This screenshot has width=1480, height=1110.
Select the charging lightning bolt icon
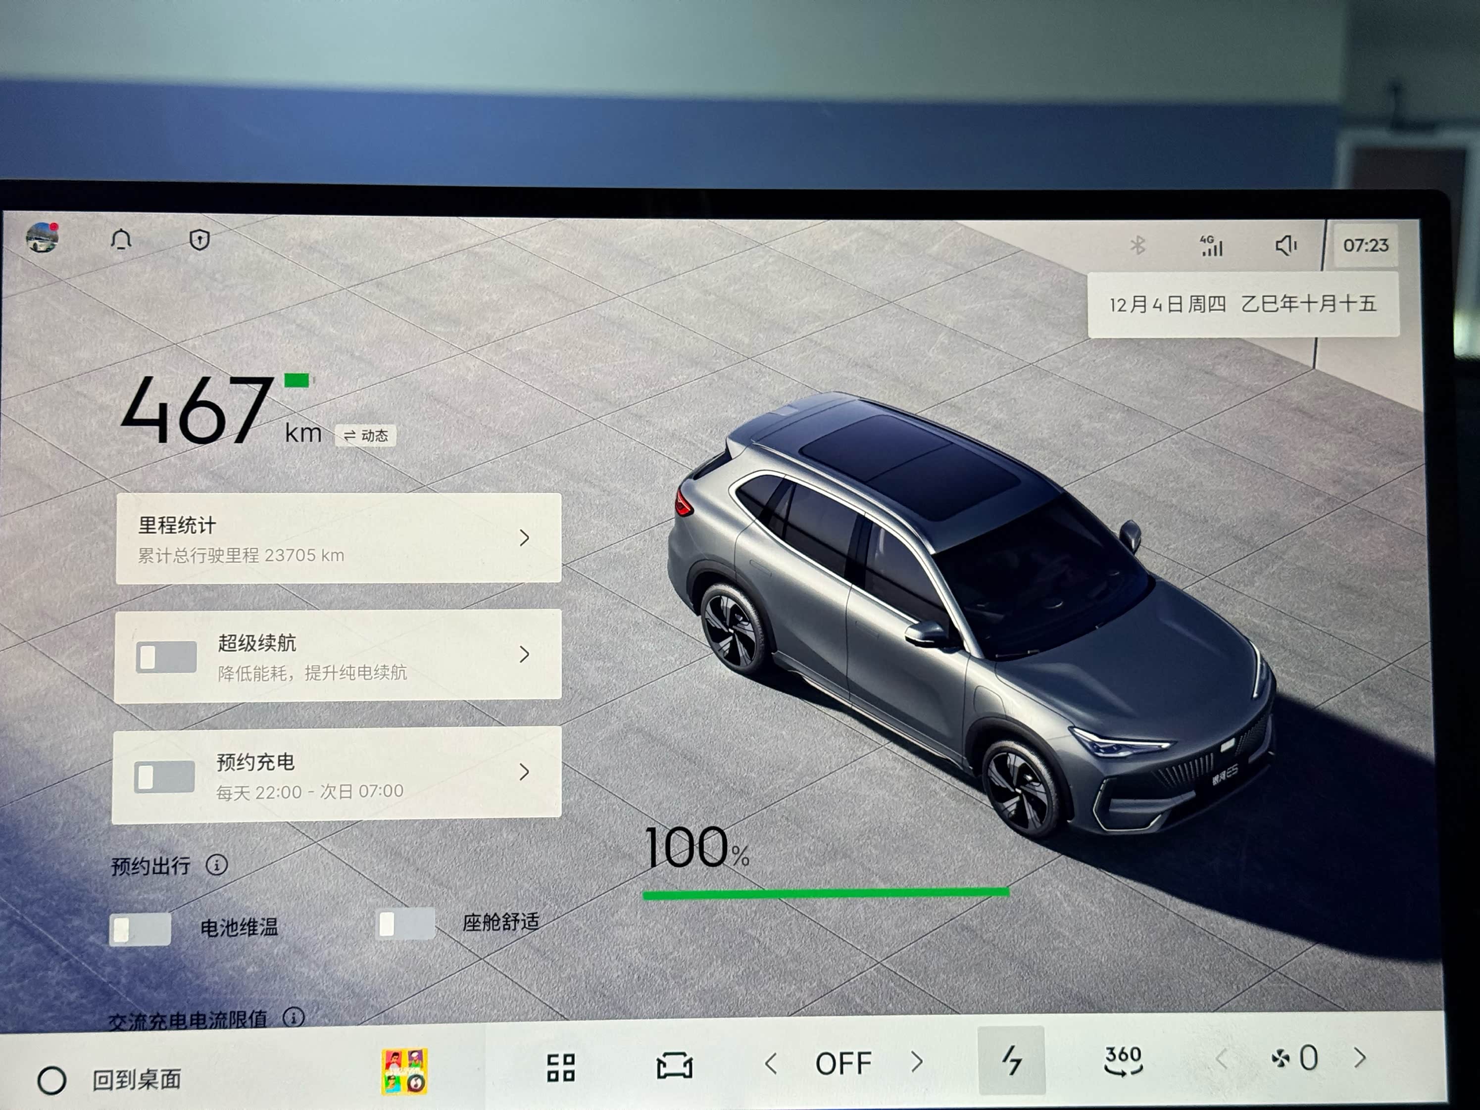[x=1011, y=1061]
